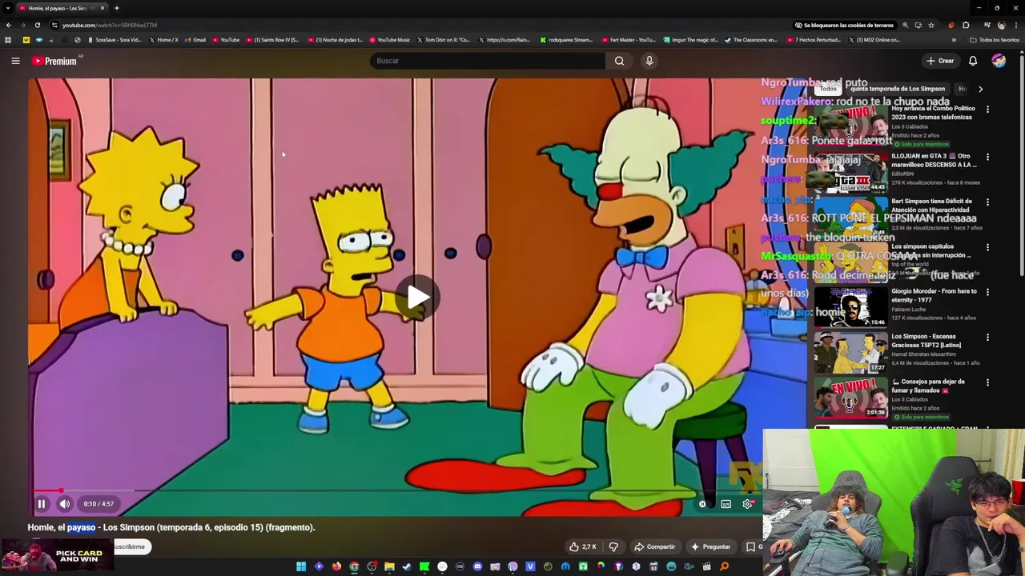Screen dimensions: 1025x576
Task: Mute the video volume icon
Action: tap(65, 504)
